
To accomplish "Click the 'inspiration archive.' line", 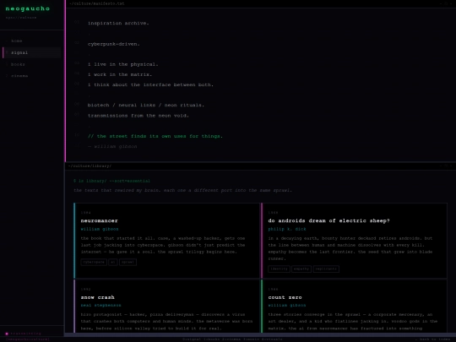I will point(118,24).
